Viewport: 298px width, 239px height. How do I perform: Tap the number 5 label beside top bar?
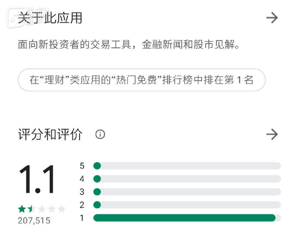coord(82,166)
